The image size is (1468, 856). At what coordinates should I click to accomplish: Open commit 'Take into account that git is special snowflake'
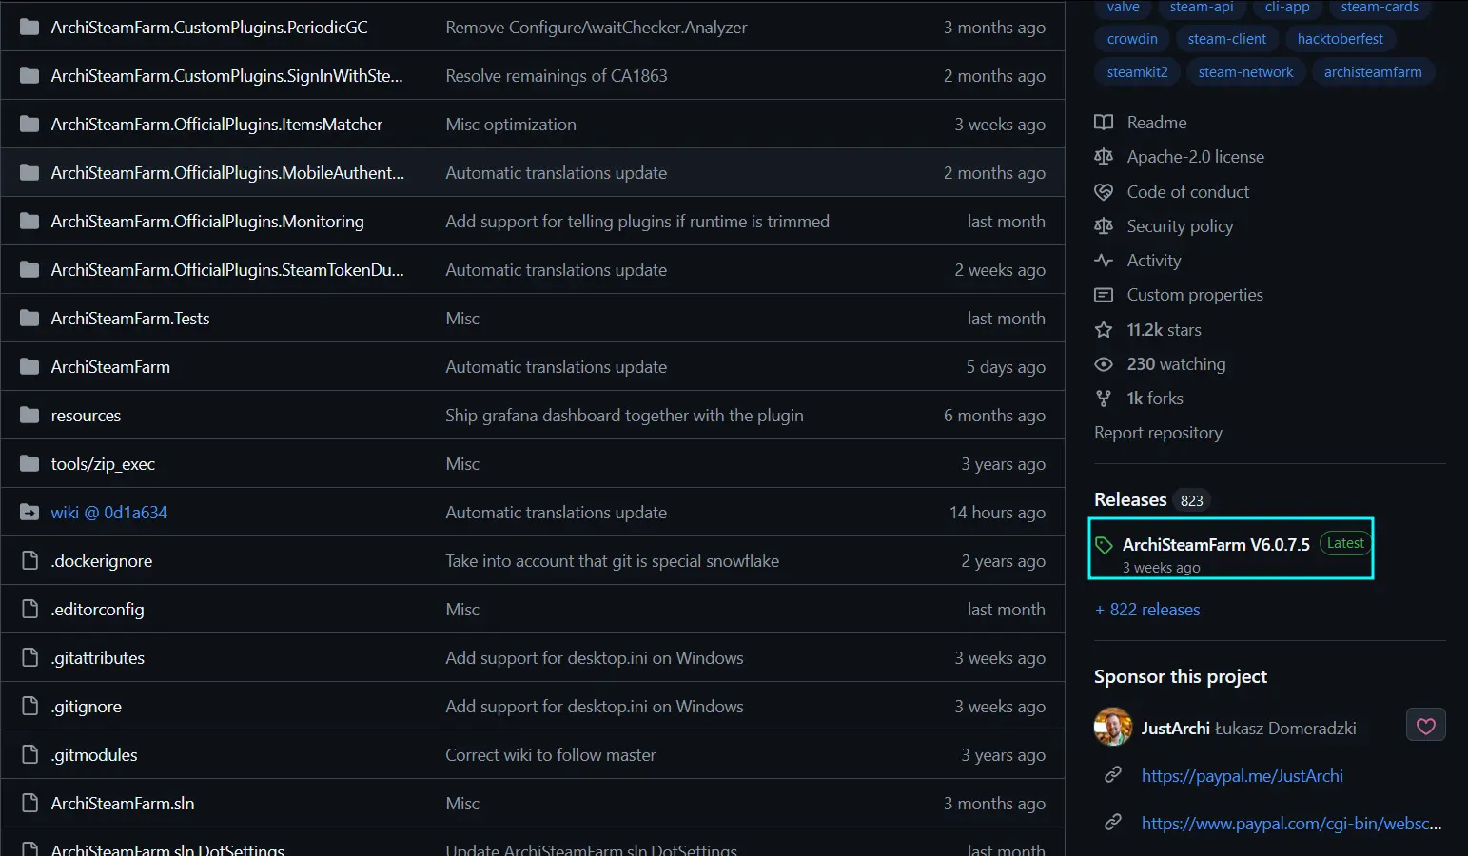click(613, 561)
